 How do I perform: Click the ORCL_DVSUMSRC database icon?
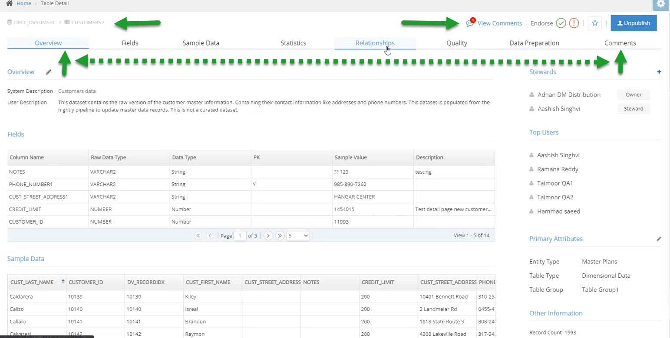tap(10, 22)
